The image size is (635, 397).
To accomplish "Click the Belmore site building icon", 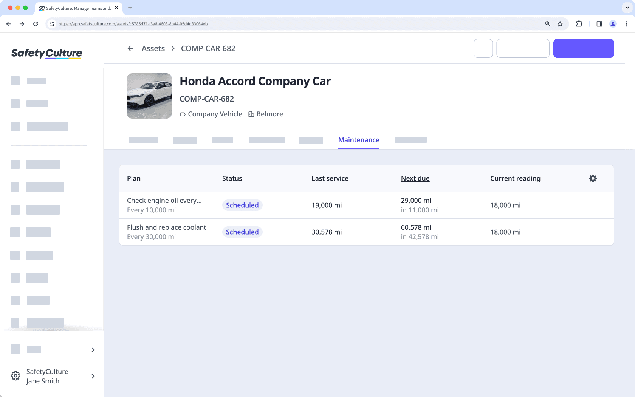I will tap(250, 114).
